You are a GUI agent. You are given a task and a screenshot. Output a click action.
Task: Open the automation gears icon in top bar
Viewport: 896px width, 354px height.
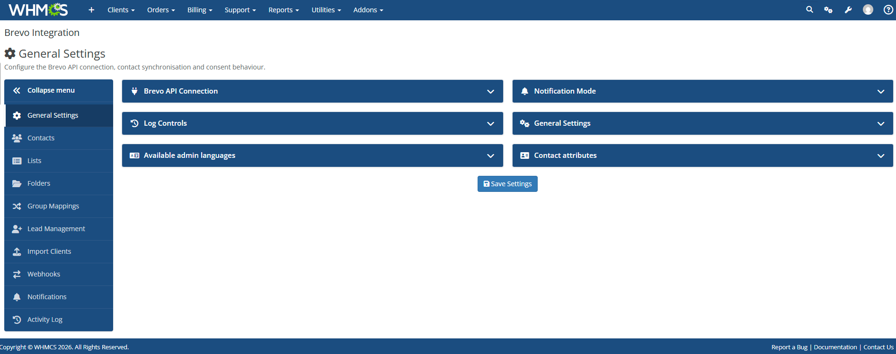[x=828, y=10]
